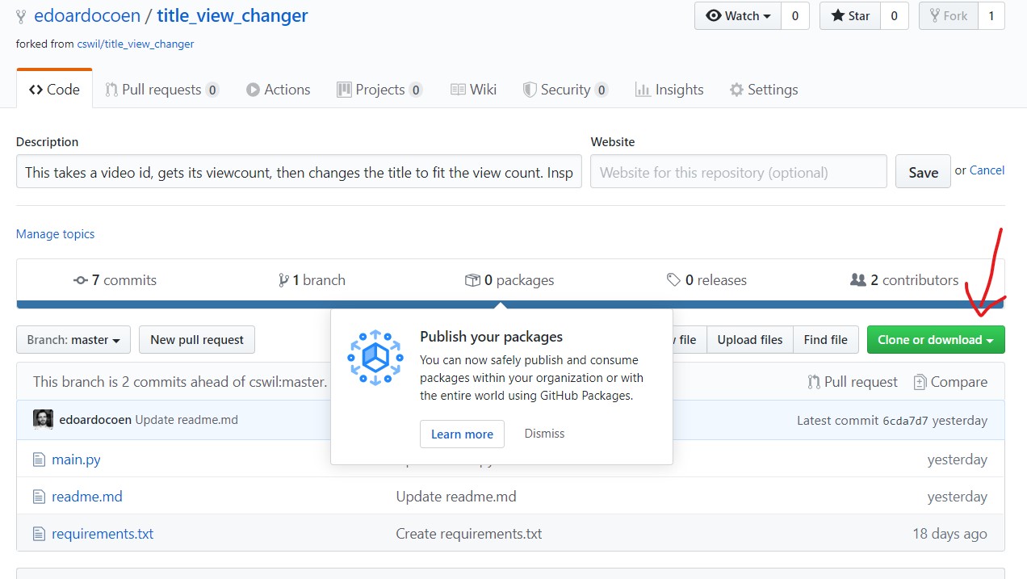Visit the cswil/title_view_changer parent repository
The height and width of the screenshot is (579, 1027).
point(136,44)
